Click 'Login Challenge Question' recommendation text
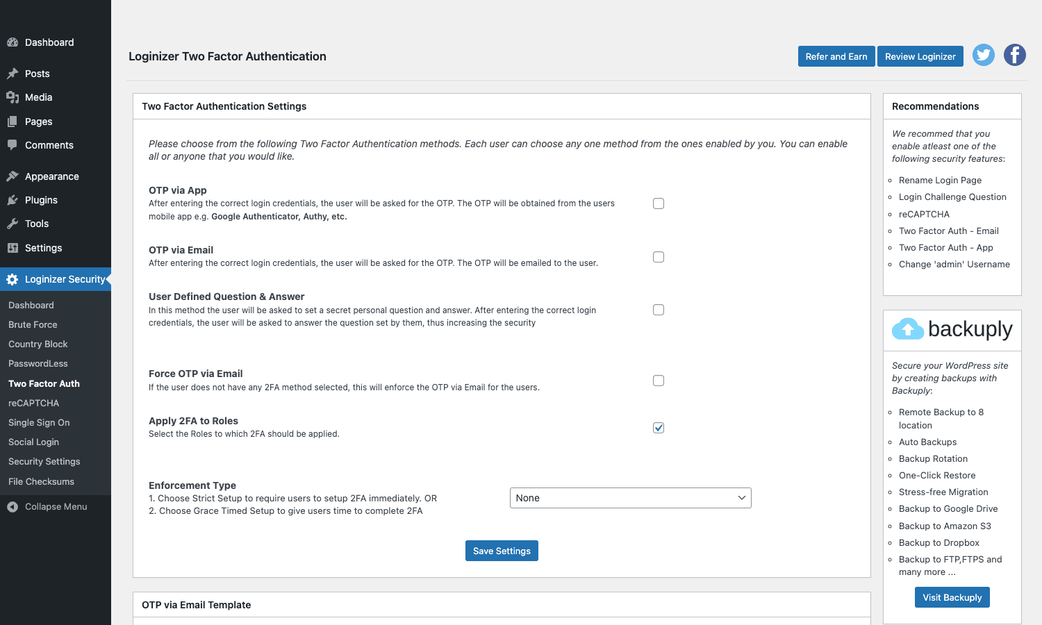Image resolution: width=1042 pixels, height=625 pixels. [952, 197]
